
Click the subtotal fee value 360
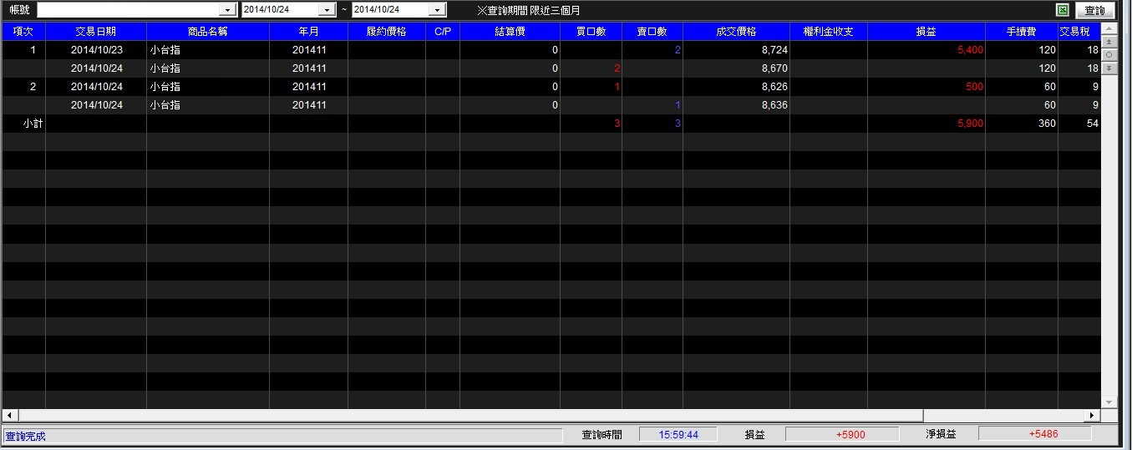1048,124
